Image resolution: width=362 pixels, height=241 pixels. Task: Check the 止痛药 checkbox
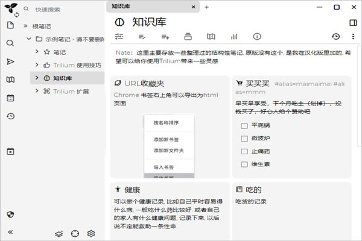click(x=244, y=151)
